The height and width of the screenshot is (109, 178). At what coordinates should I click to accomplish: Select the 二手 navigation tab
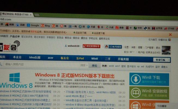click(x=108, y=59)
